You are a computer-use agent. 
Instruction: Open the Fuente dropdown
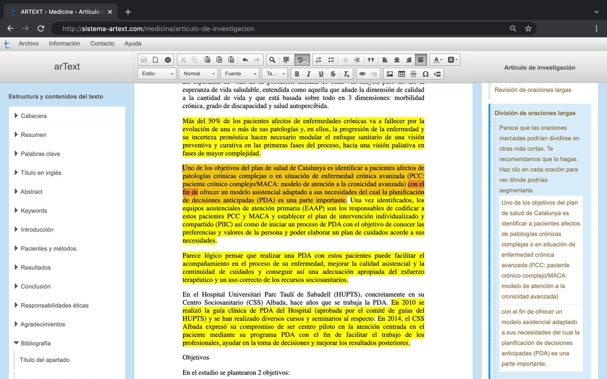(240, 73)
